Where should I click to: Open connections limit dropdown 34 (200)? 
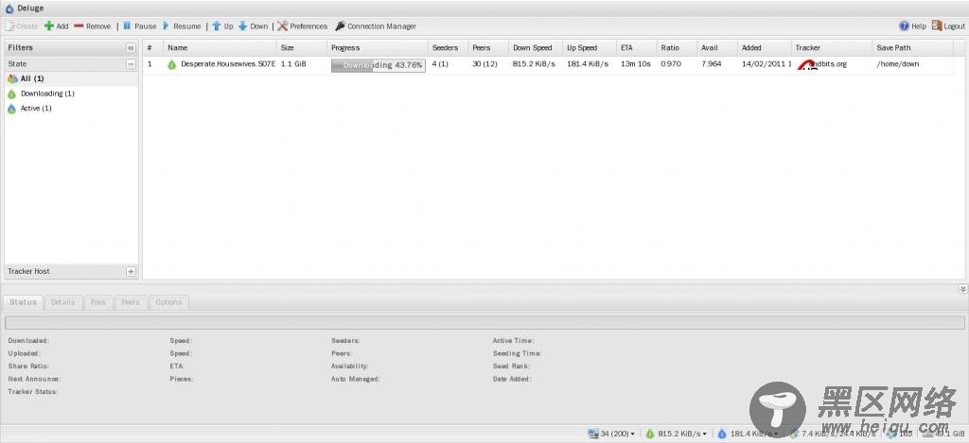click(612, 434)
